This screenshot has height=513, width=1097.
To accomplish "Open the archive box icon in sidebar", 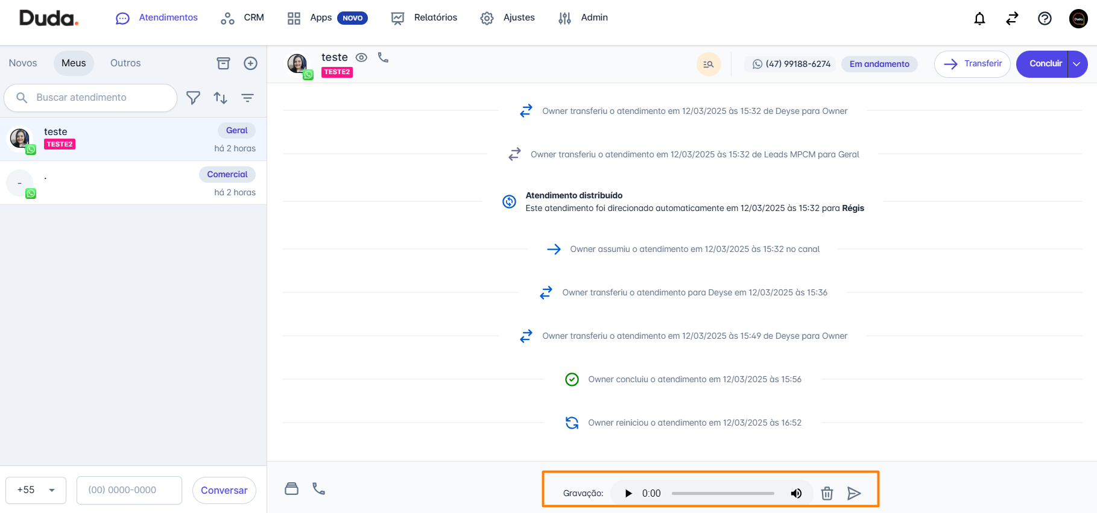I will click(223, 63).
